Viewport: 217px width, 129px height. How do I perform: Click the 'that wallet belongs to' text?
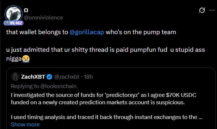(37, 32)
